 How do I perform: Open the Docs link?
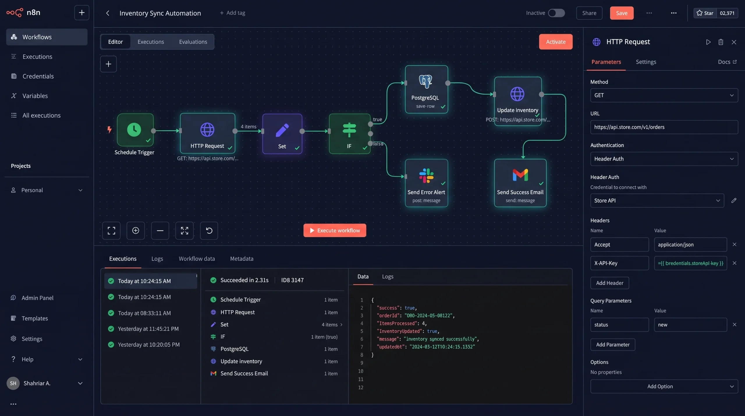(727, 62)
